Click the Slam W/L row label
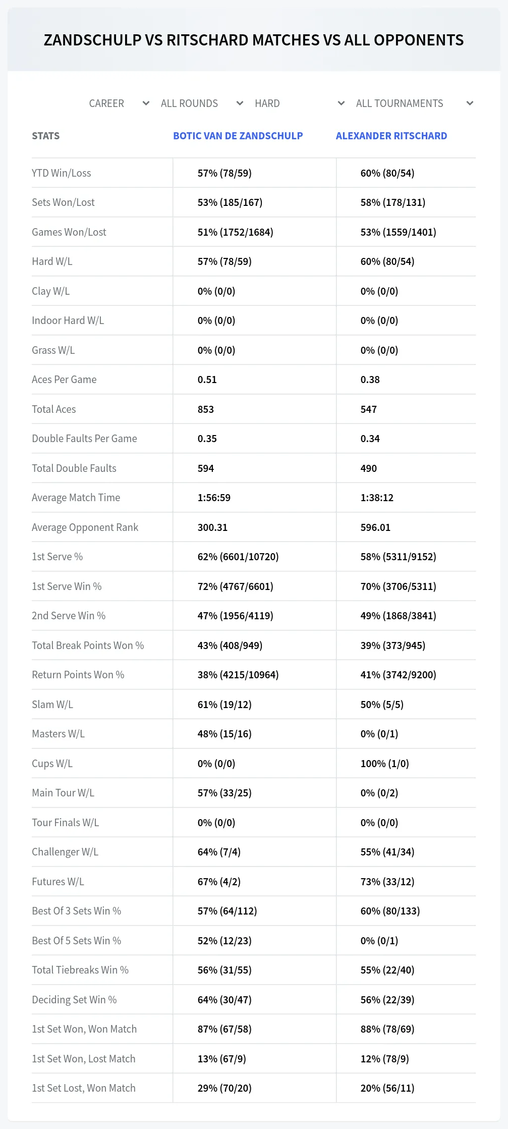This screenshot has height=1129, width=508. (52, 705)
